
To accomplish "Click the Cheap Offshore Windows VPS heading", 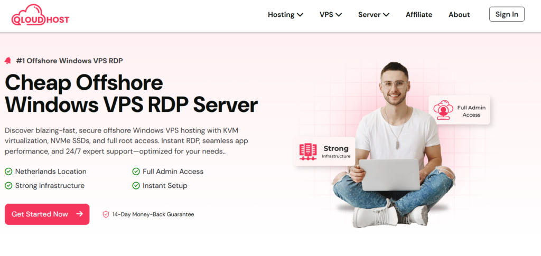I will pos(132,94).
